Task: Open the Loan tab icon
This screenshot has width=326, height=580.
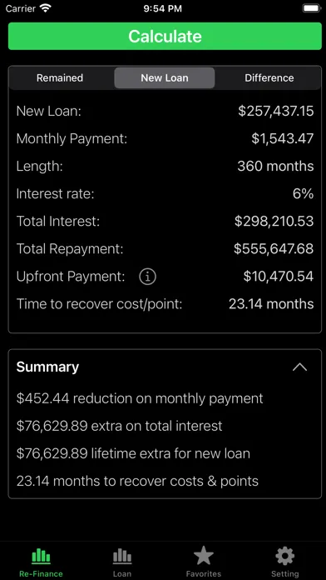Action: tap(122, 556)
